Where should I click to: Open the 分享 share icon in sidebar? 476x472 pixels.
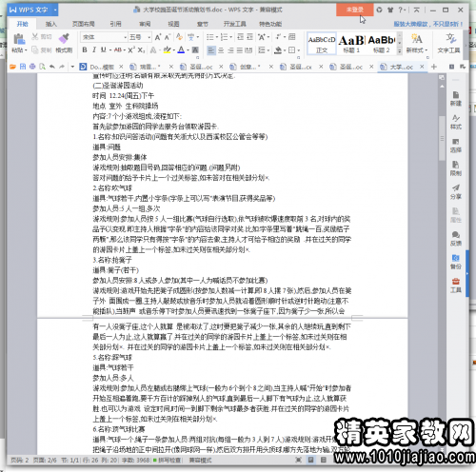pos(456,192)
